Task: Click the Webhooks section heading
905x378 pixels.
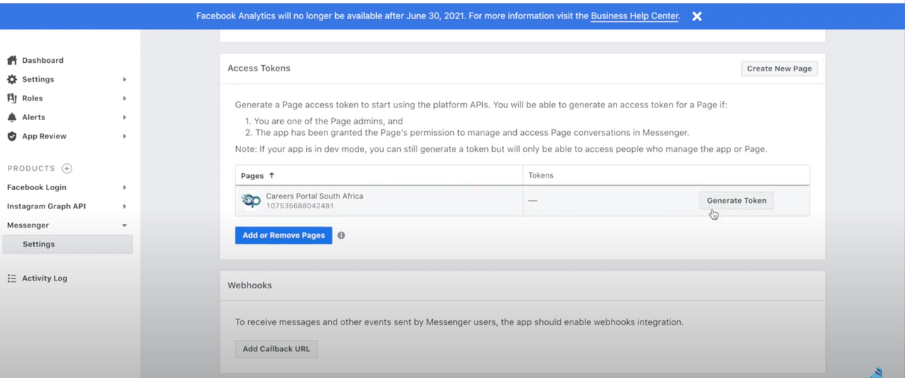Action: click(250, 285)
